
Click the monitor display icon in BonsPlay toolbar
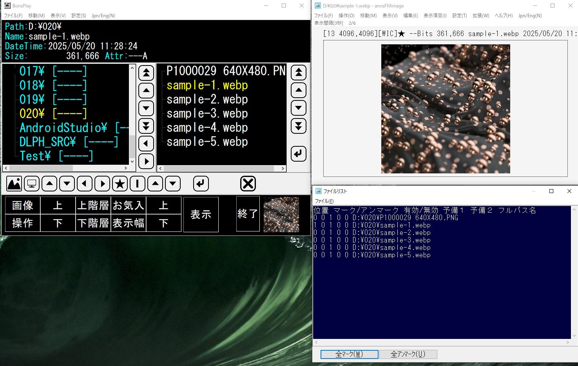(x=32, y=184)
